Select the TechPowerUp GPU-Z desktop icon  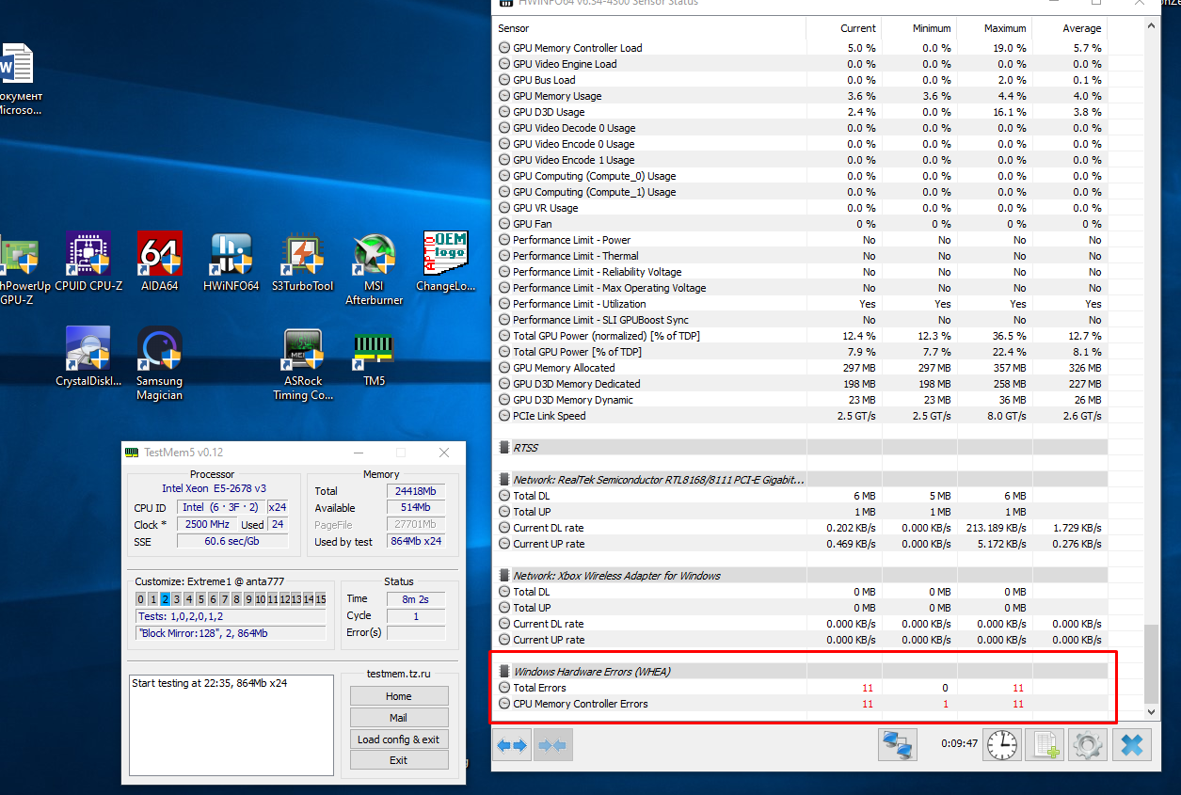[x=19, y=269]
